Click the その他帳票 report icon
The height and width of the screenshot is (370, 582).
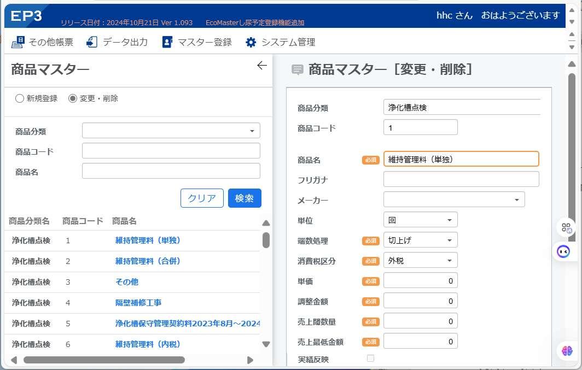pyautogui.click(x=18, y=42)
